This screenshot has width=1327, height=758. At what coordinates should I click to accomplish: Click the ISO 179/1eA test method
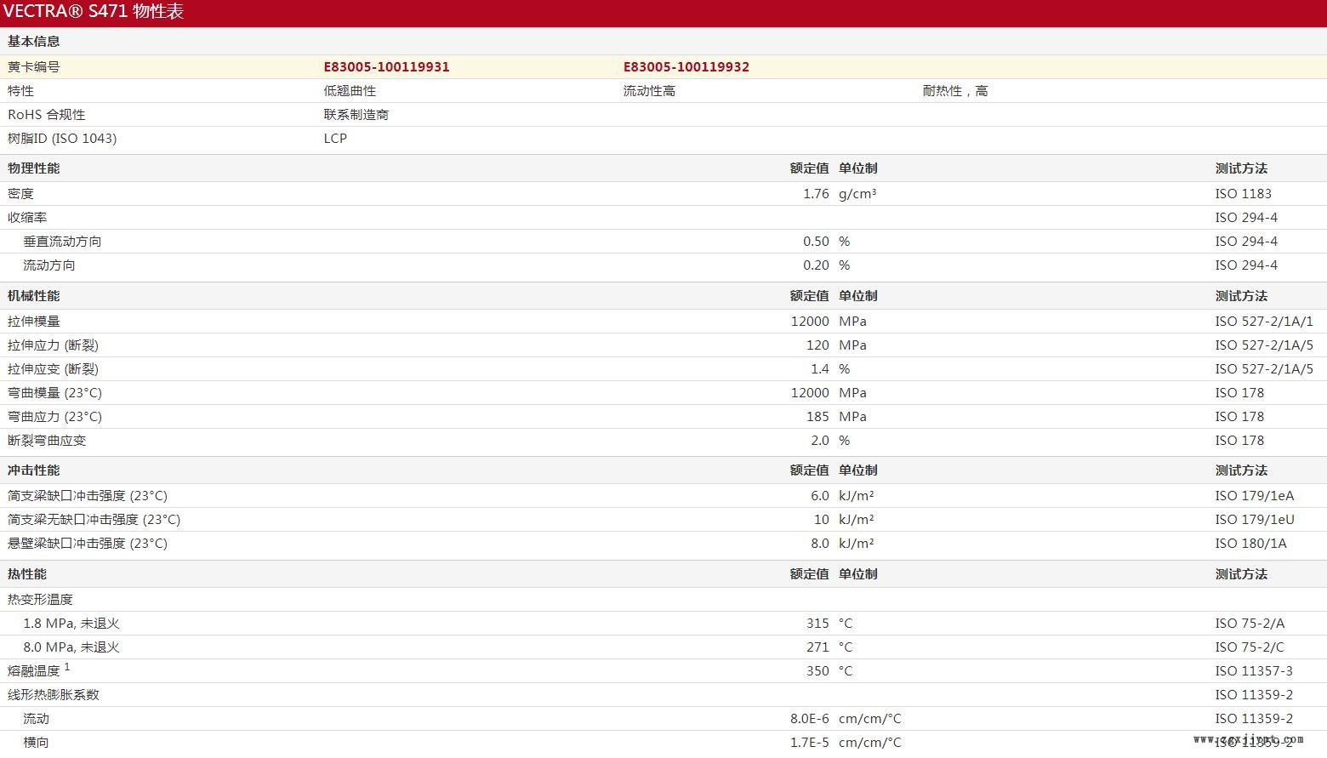(1254, 496)
